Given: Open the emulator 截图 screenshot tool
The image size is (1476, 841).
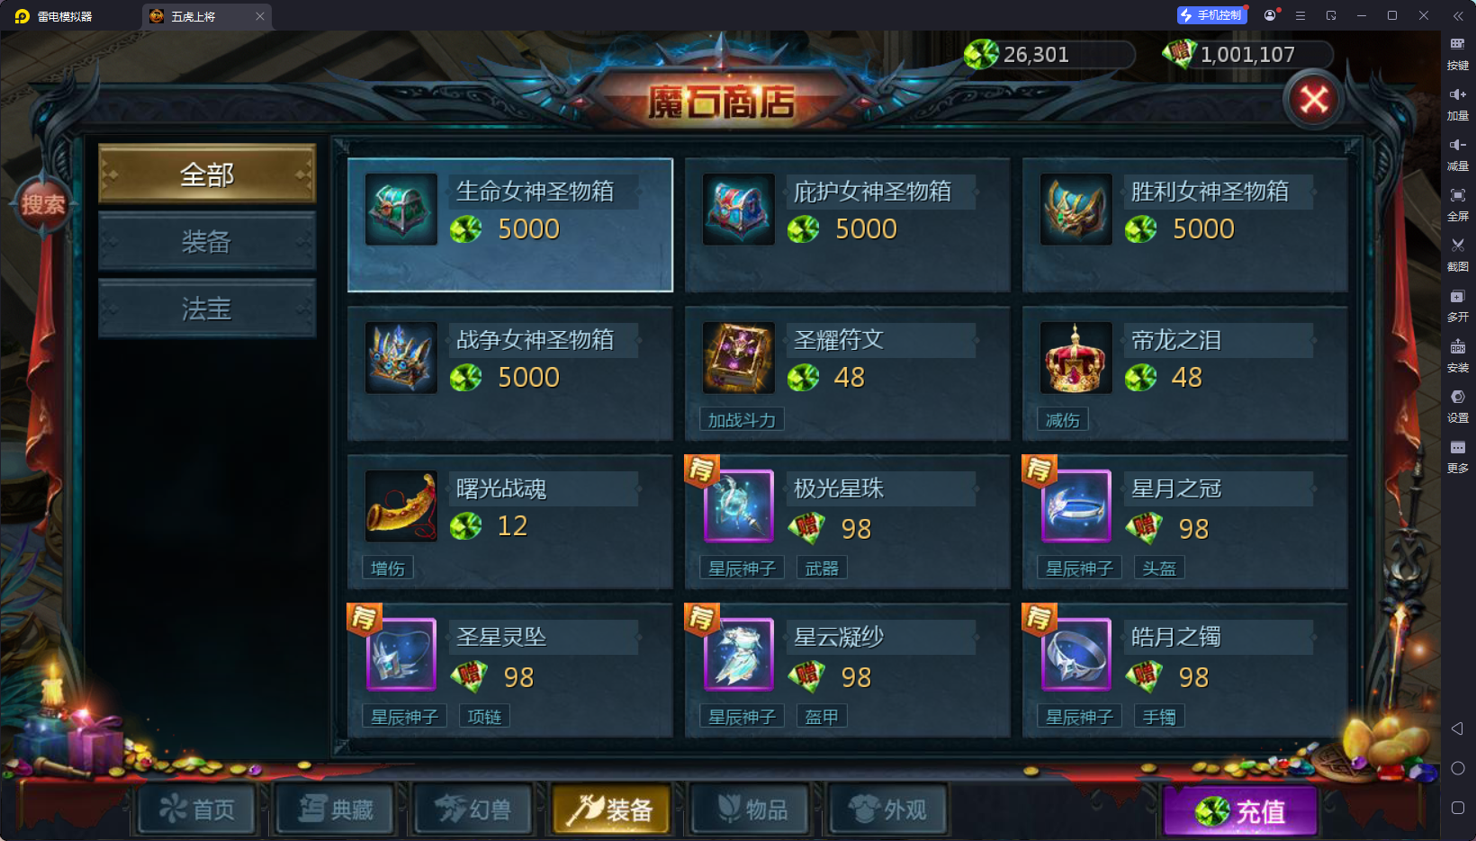Looking at the screenshot, I should tap(1458, 254).
